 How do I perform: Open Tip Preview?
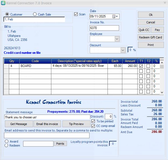(x=76, y=124)
